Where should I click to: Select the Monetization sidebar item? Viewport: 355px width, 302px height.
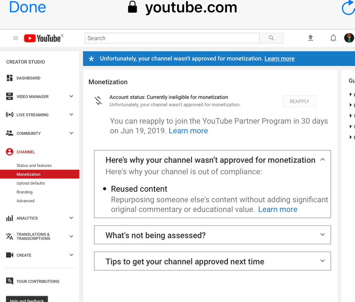tap(40, 174)
